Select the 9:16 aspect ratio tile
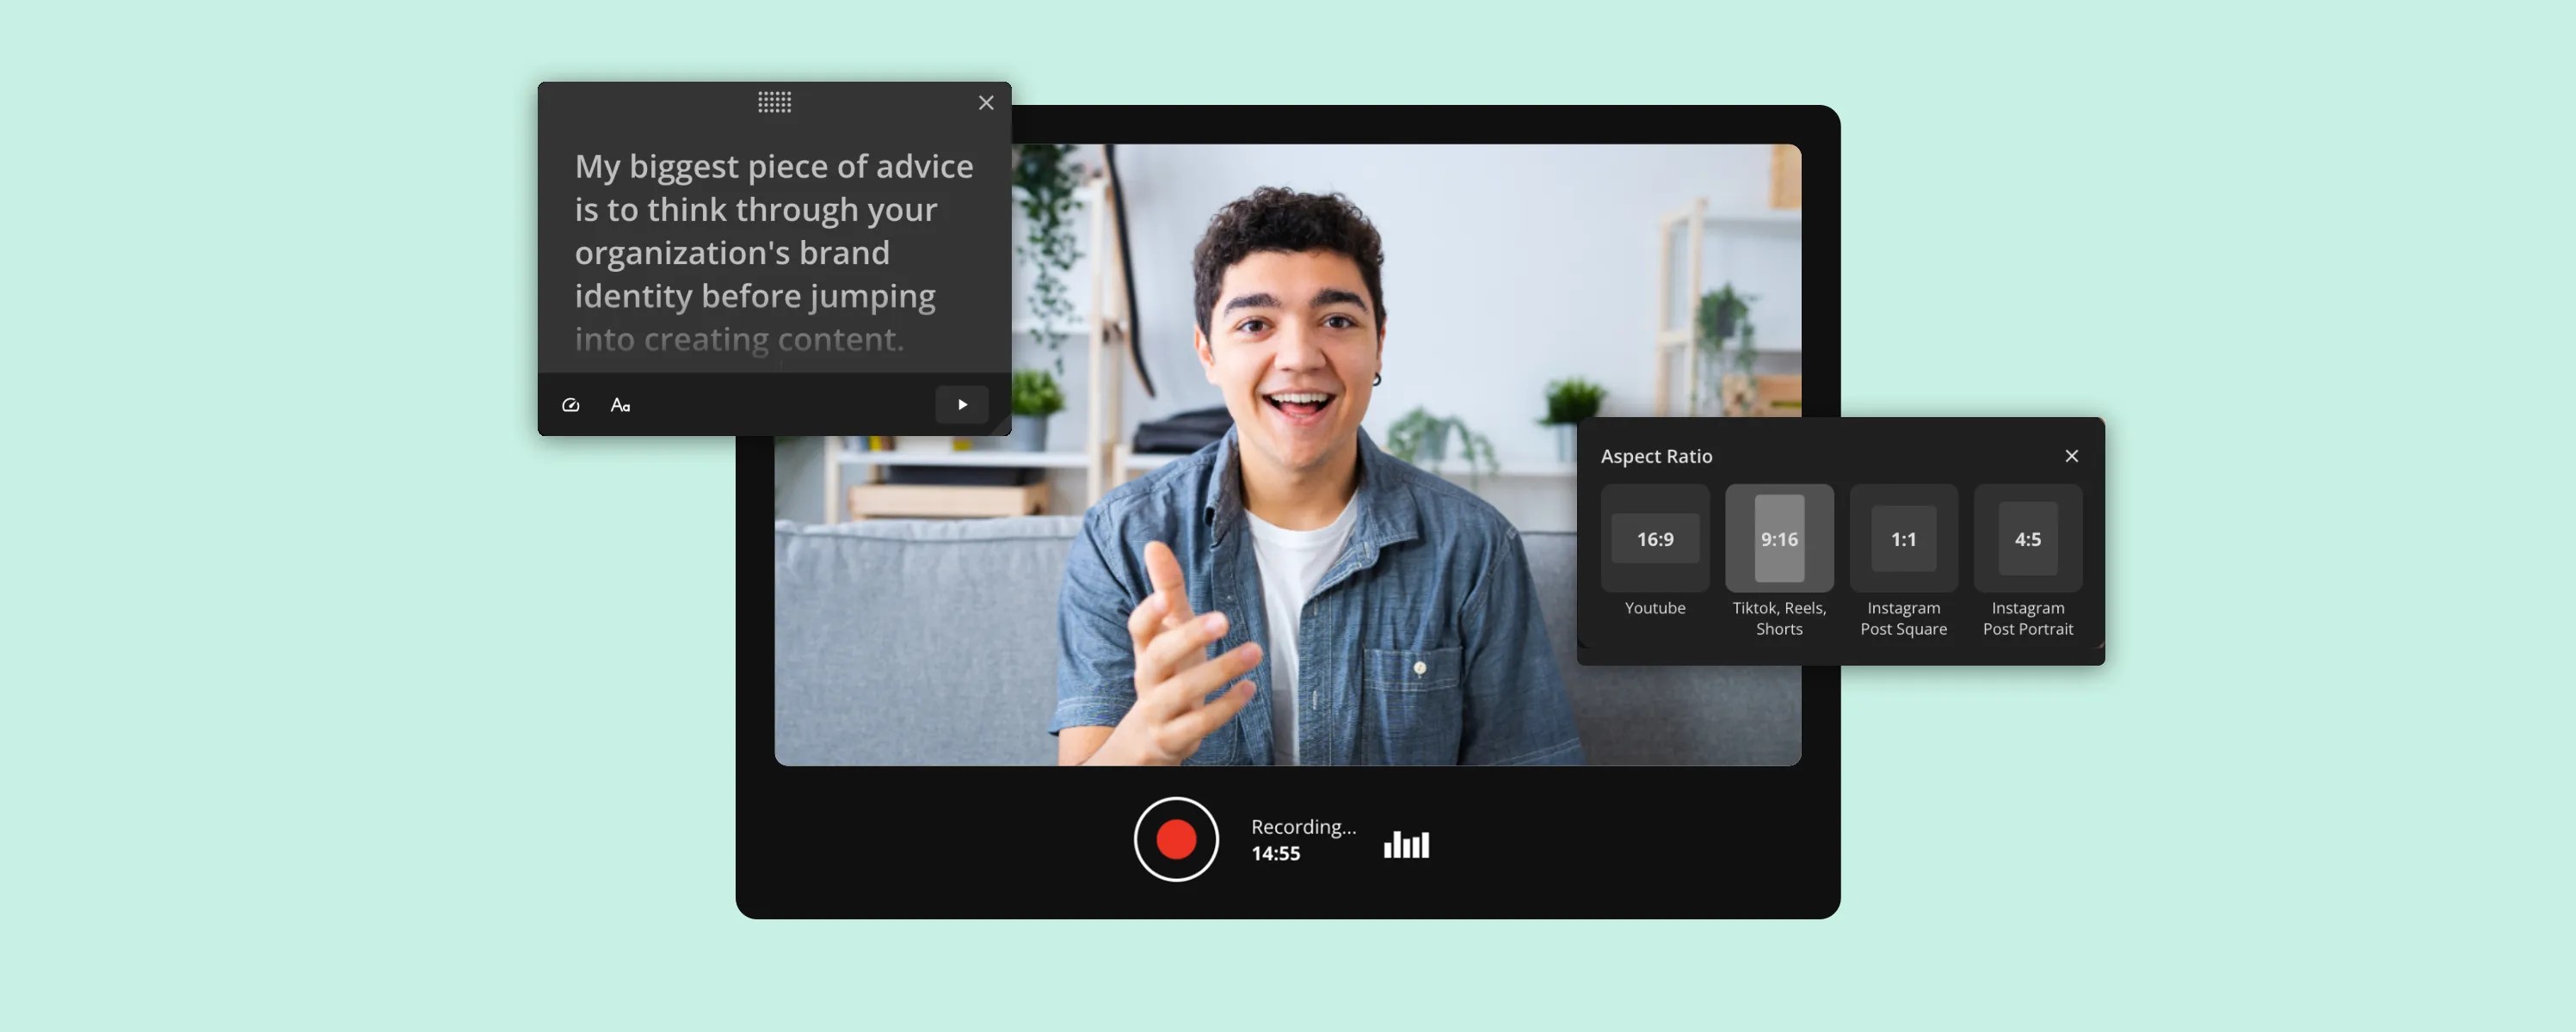Screen dimensions: 2576x1032 point(1778,539)
